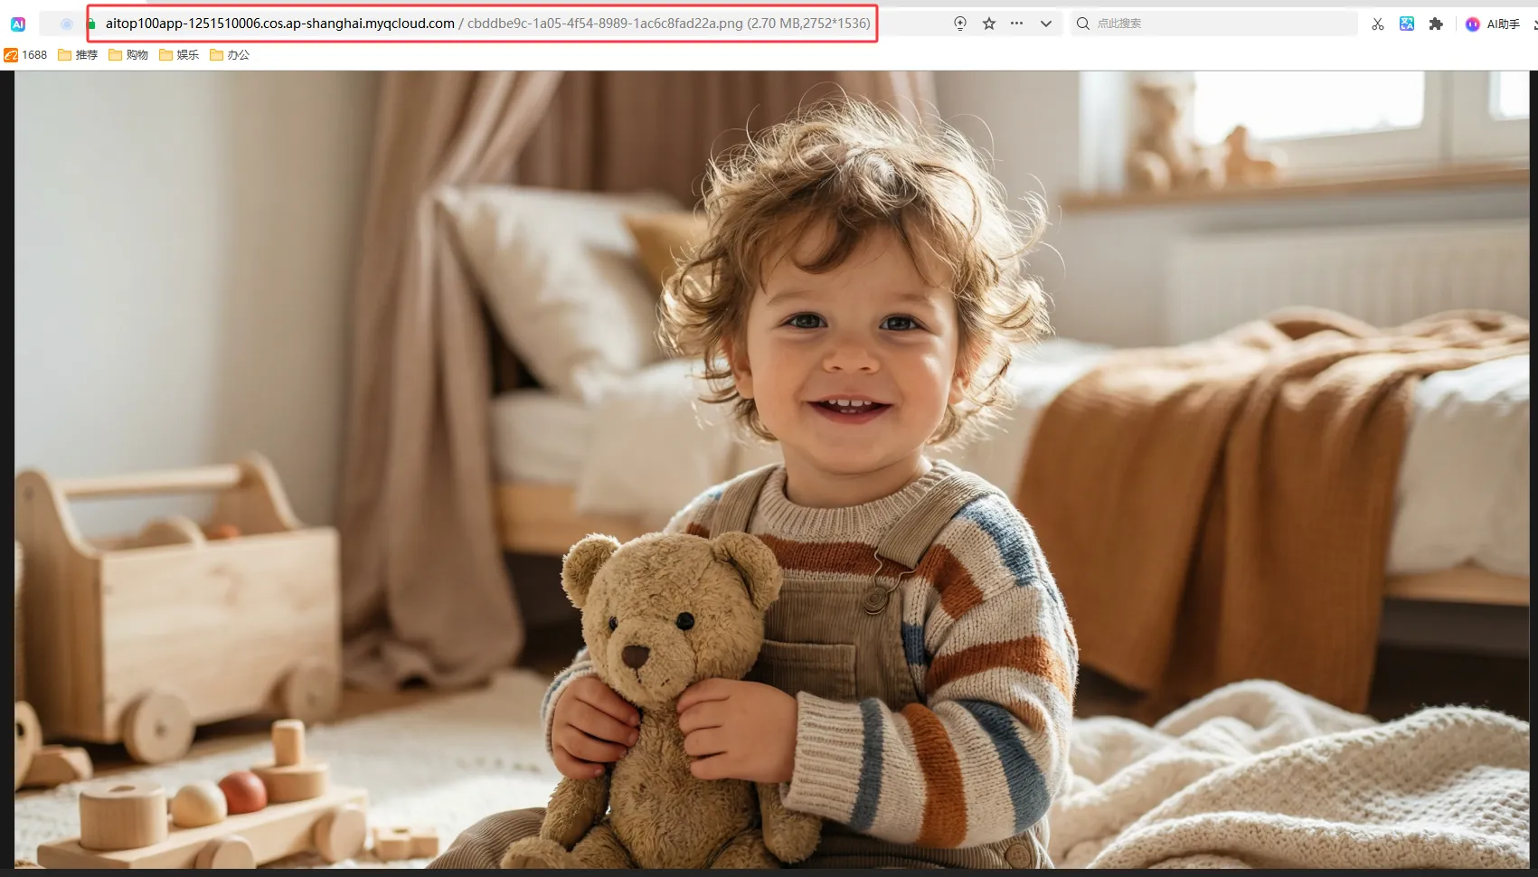Viewport: 1538px width, 877px height.
Task: Open the three-dot more options menu
Action: tap(1017, 24)
